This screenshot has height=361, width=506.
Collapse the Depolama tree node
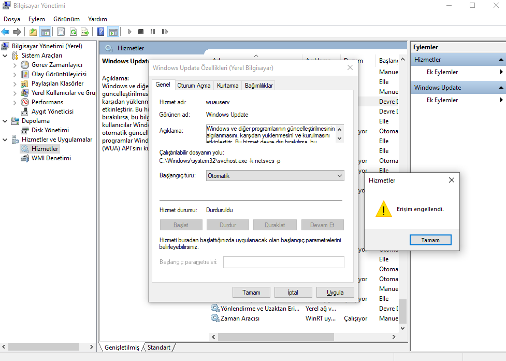(x=5, y=121)
